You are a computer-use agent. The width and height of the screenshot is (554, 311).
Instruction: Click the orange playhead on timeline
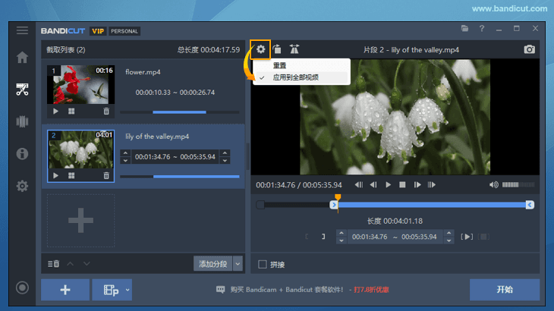point(338,198)
